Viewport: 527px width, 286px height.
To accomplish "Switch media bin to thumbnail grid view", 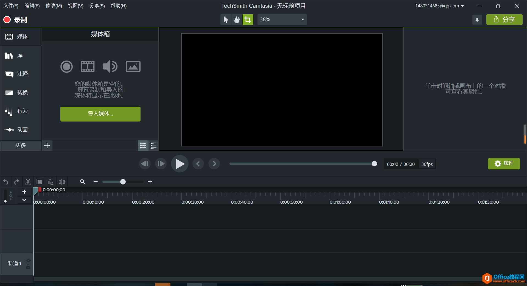I will 143,146.
